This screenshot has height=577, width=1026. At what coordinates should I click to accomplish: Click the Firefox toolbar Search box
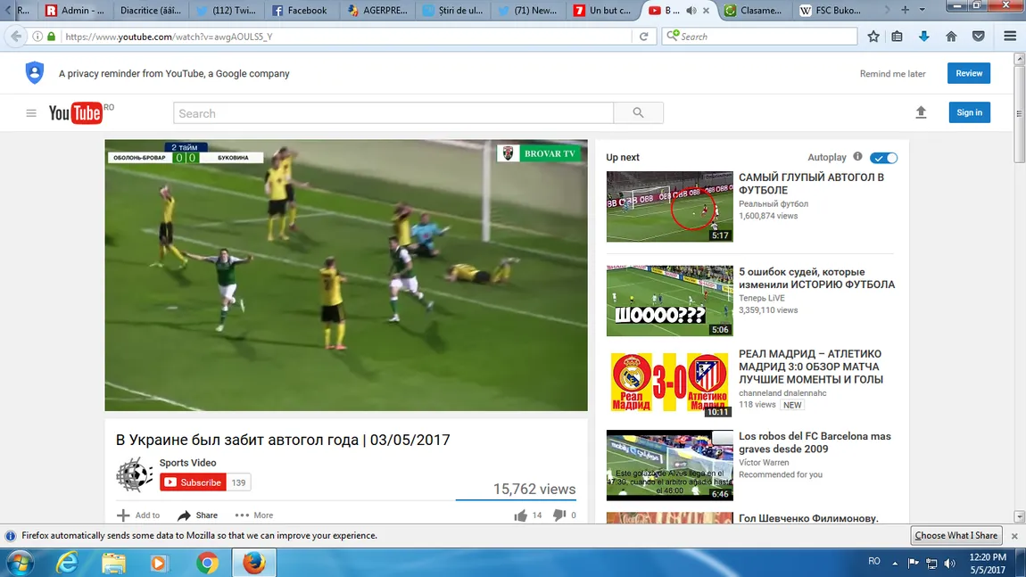(x=759, y=37)
